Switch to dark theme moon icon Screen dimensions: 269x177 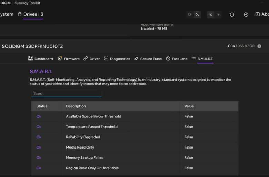coord(197,15)
